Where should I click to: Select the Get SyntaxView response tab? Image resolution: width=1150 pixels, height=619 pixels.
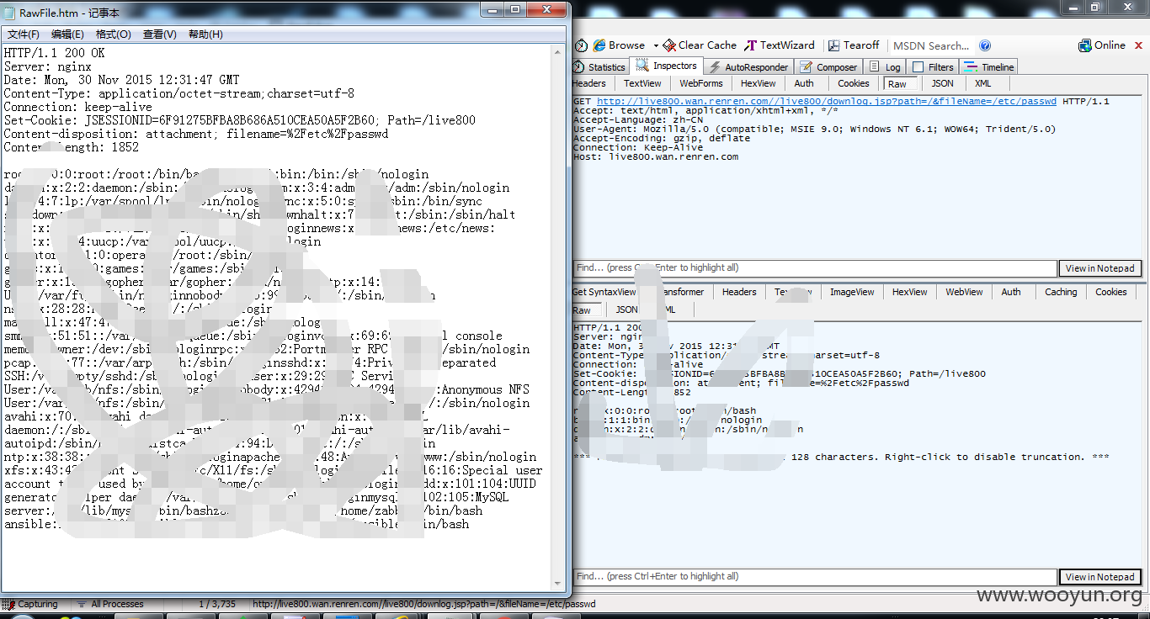(x=604, y=292)
